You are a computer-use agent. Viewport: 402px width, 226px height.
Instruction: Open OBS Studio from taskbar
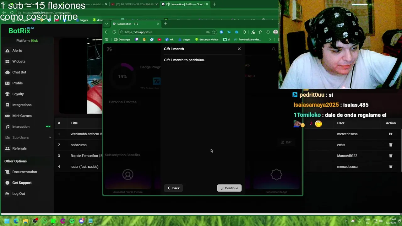(35, 221)
